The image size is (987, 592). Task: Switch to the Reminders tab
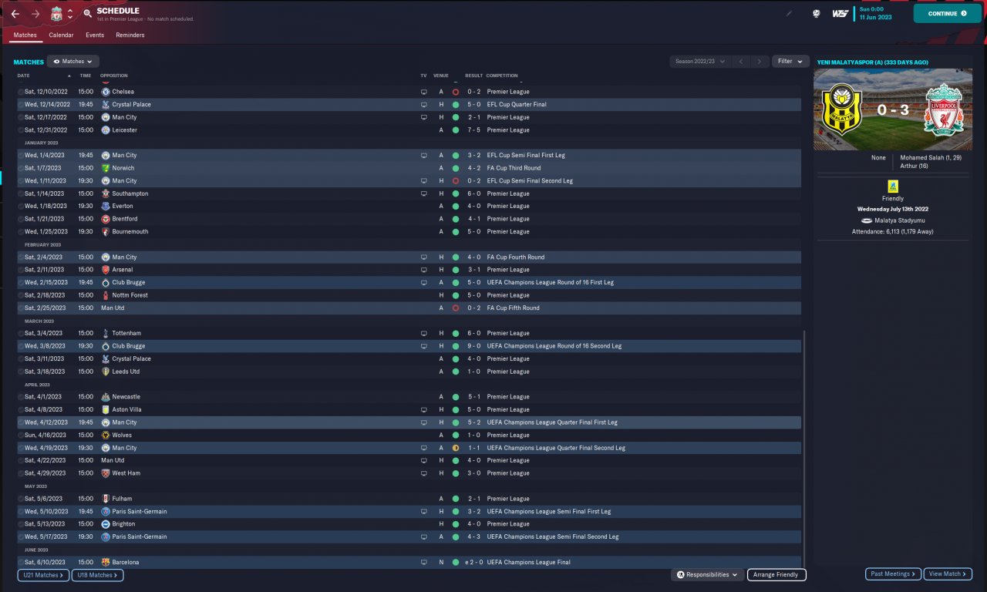[130, 35]
